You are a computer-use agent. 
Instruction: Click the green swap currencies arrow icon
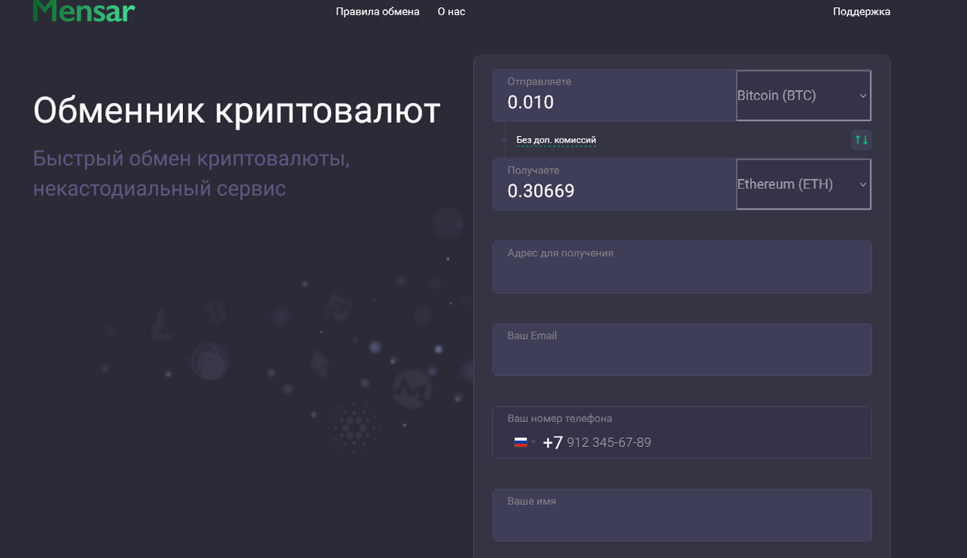point(861,139)
